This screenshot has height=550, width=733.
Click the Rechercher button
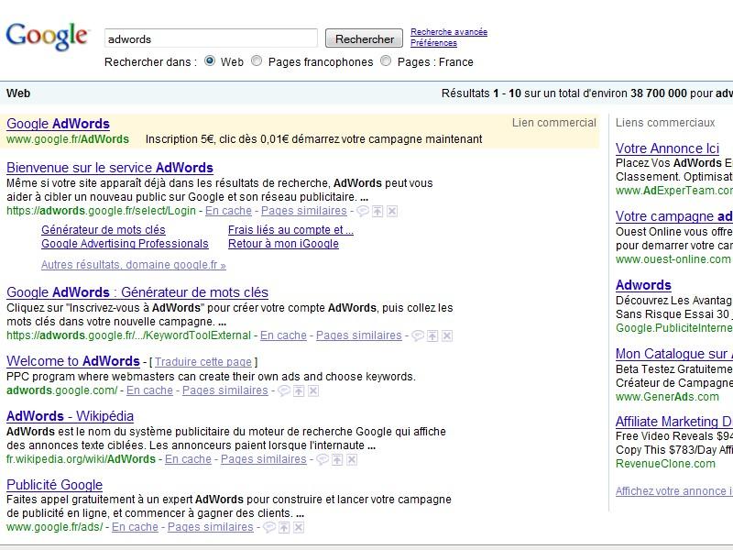pyautogui.click(x=364, y=38)
